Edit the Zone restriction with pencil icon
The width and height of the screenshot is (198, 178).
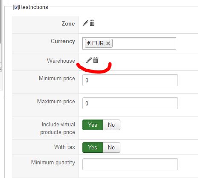pos(85,23)
